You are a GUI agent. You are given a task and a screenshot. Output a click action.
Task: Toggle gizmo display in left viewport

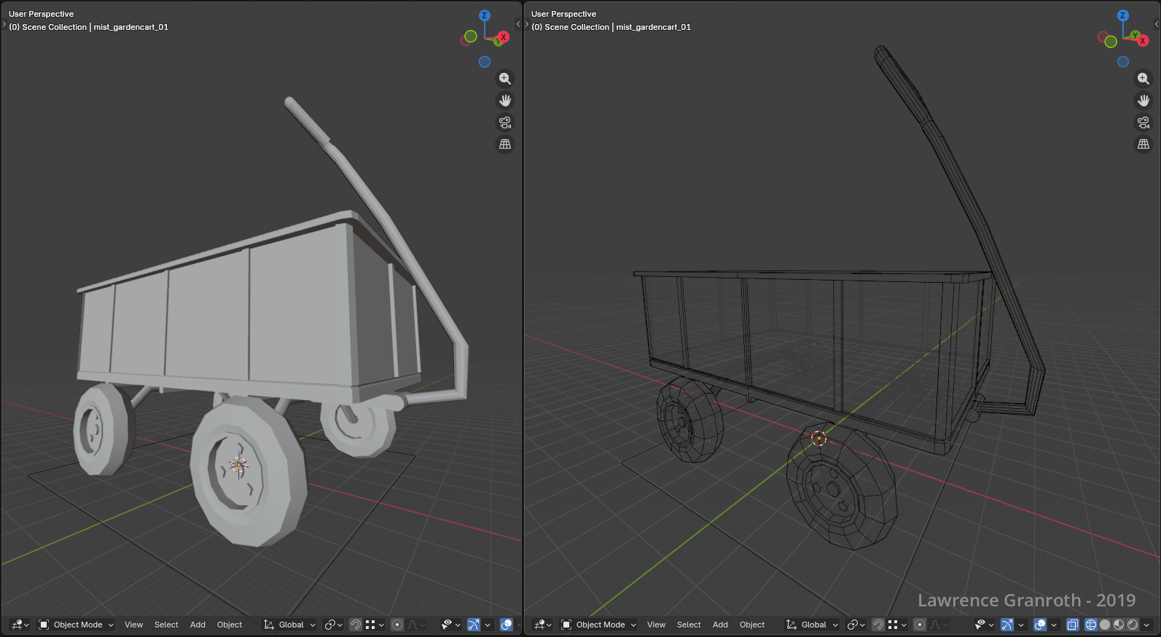pos(474,625)
